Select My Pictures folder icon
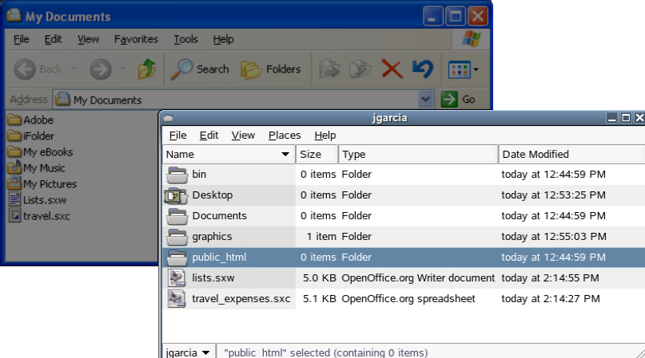Viewport: 645px width, 358px height. click(x=14, y=183)
